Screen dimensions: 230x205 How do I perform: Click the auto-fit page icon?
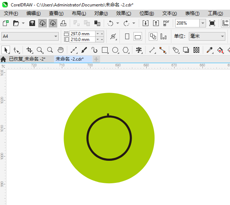[x=113, y=36]
